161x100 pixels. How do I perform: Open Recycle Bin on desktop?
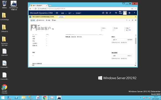click(x=5, y=5)
